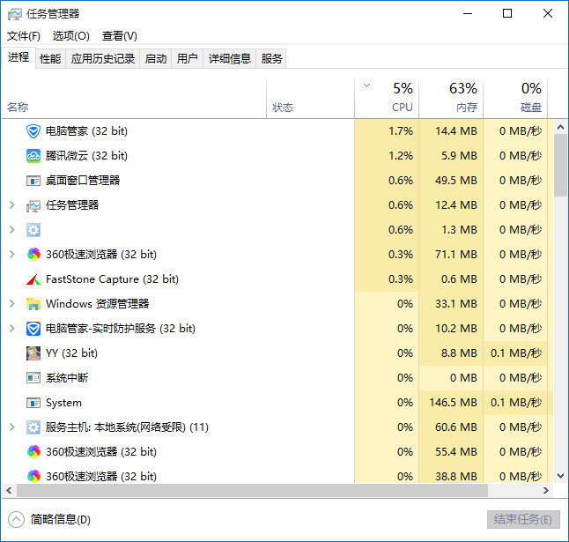Open the 查看(V) menu
The width and height of the screenshot is (569, 542).
tap(120, 36)
